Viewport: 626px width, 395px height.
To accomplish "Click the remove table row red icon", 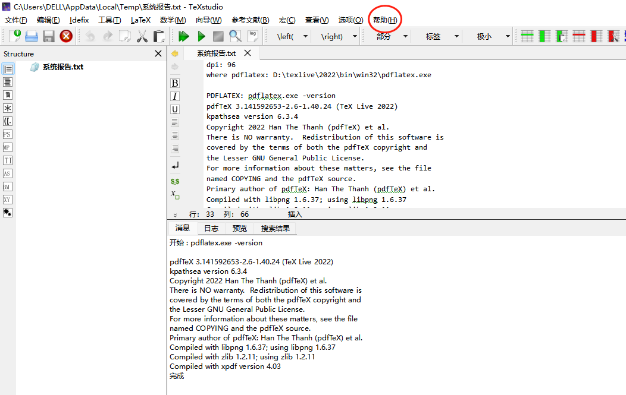I will [x=579, y=36].
